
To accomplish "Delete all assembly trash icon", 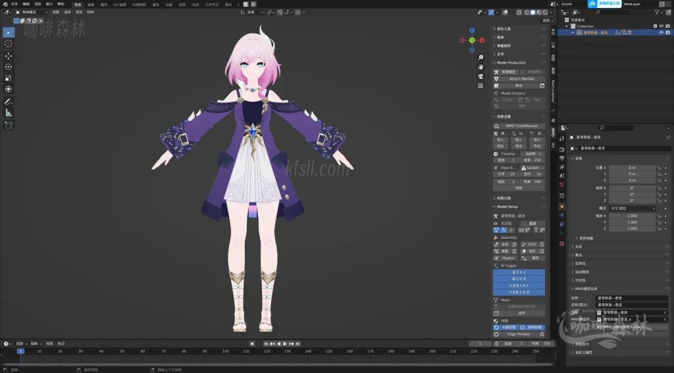I will [514, 245].
